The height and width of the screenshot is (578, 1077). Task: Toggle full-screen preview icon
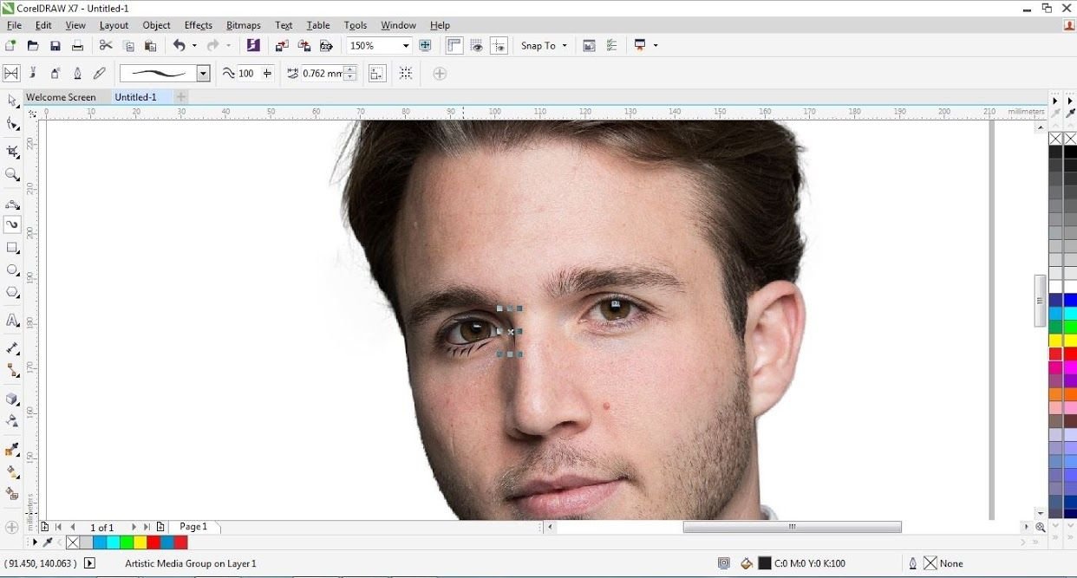click(x=425, y=46)
